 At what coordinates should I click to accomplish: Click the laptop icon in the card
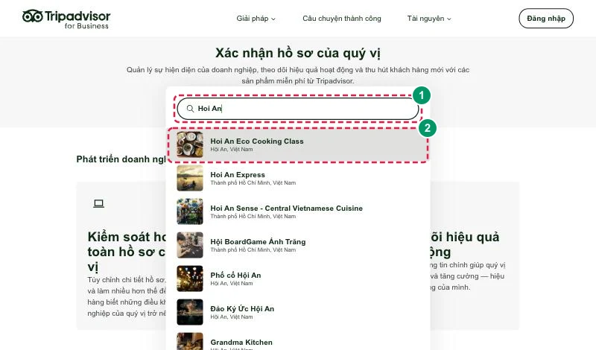tap(99, 204)
